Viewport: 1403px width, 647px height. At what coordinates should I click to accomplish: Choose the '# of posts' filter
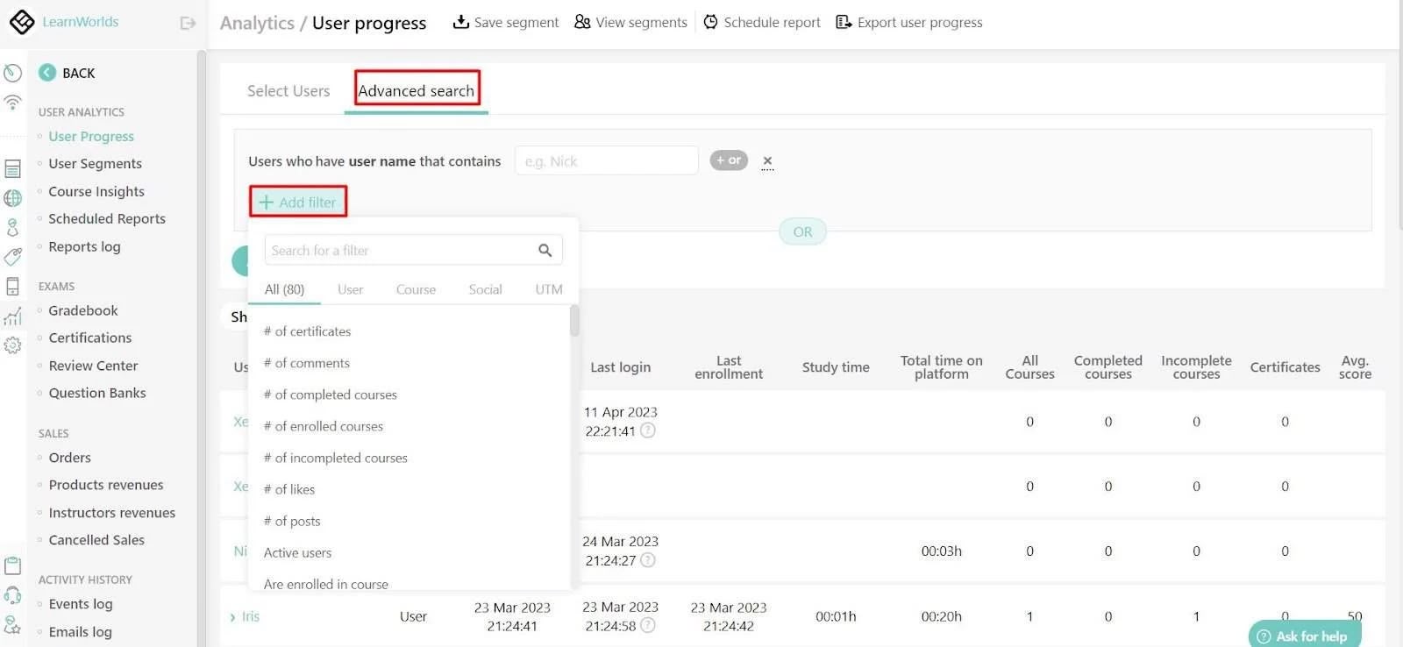tap(292, 521)
